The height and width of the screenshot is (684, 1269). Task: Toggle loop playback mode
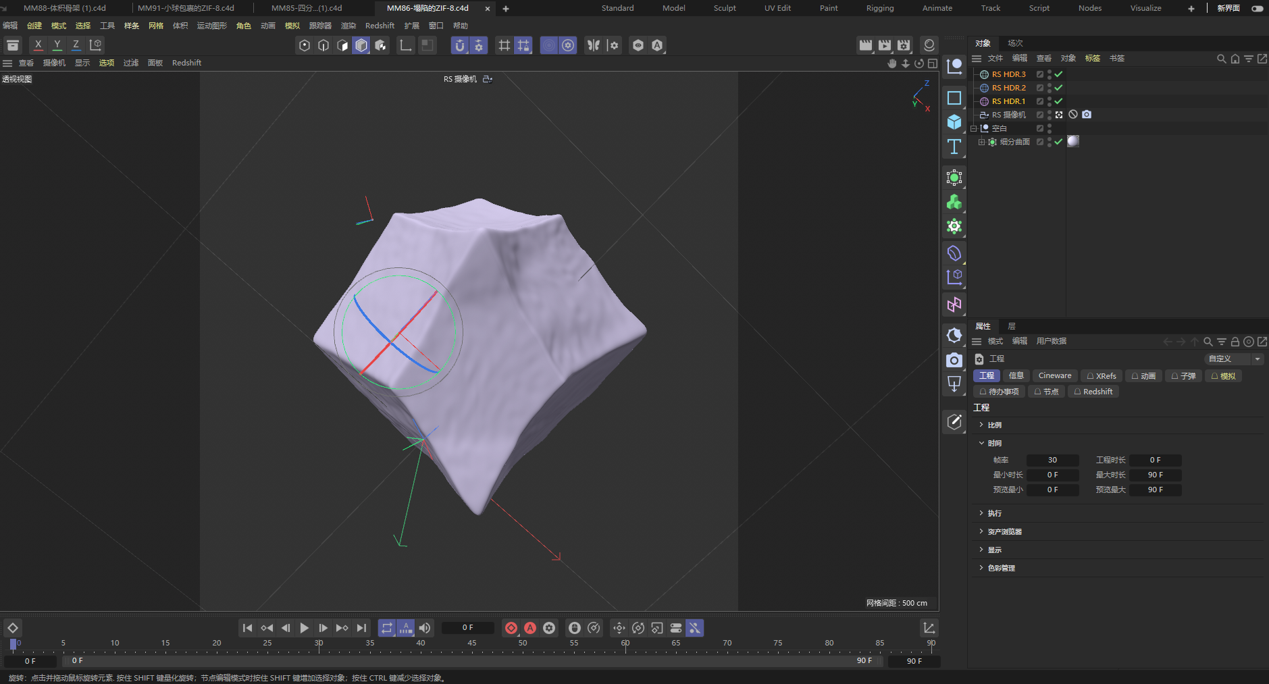(387, 628)
